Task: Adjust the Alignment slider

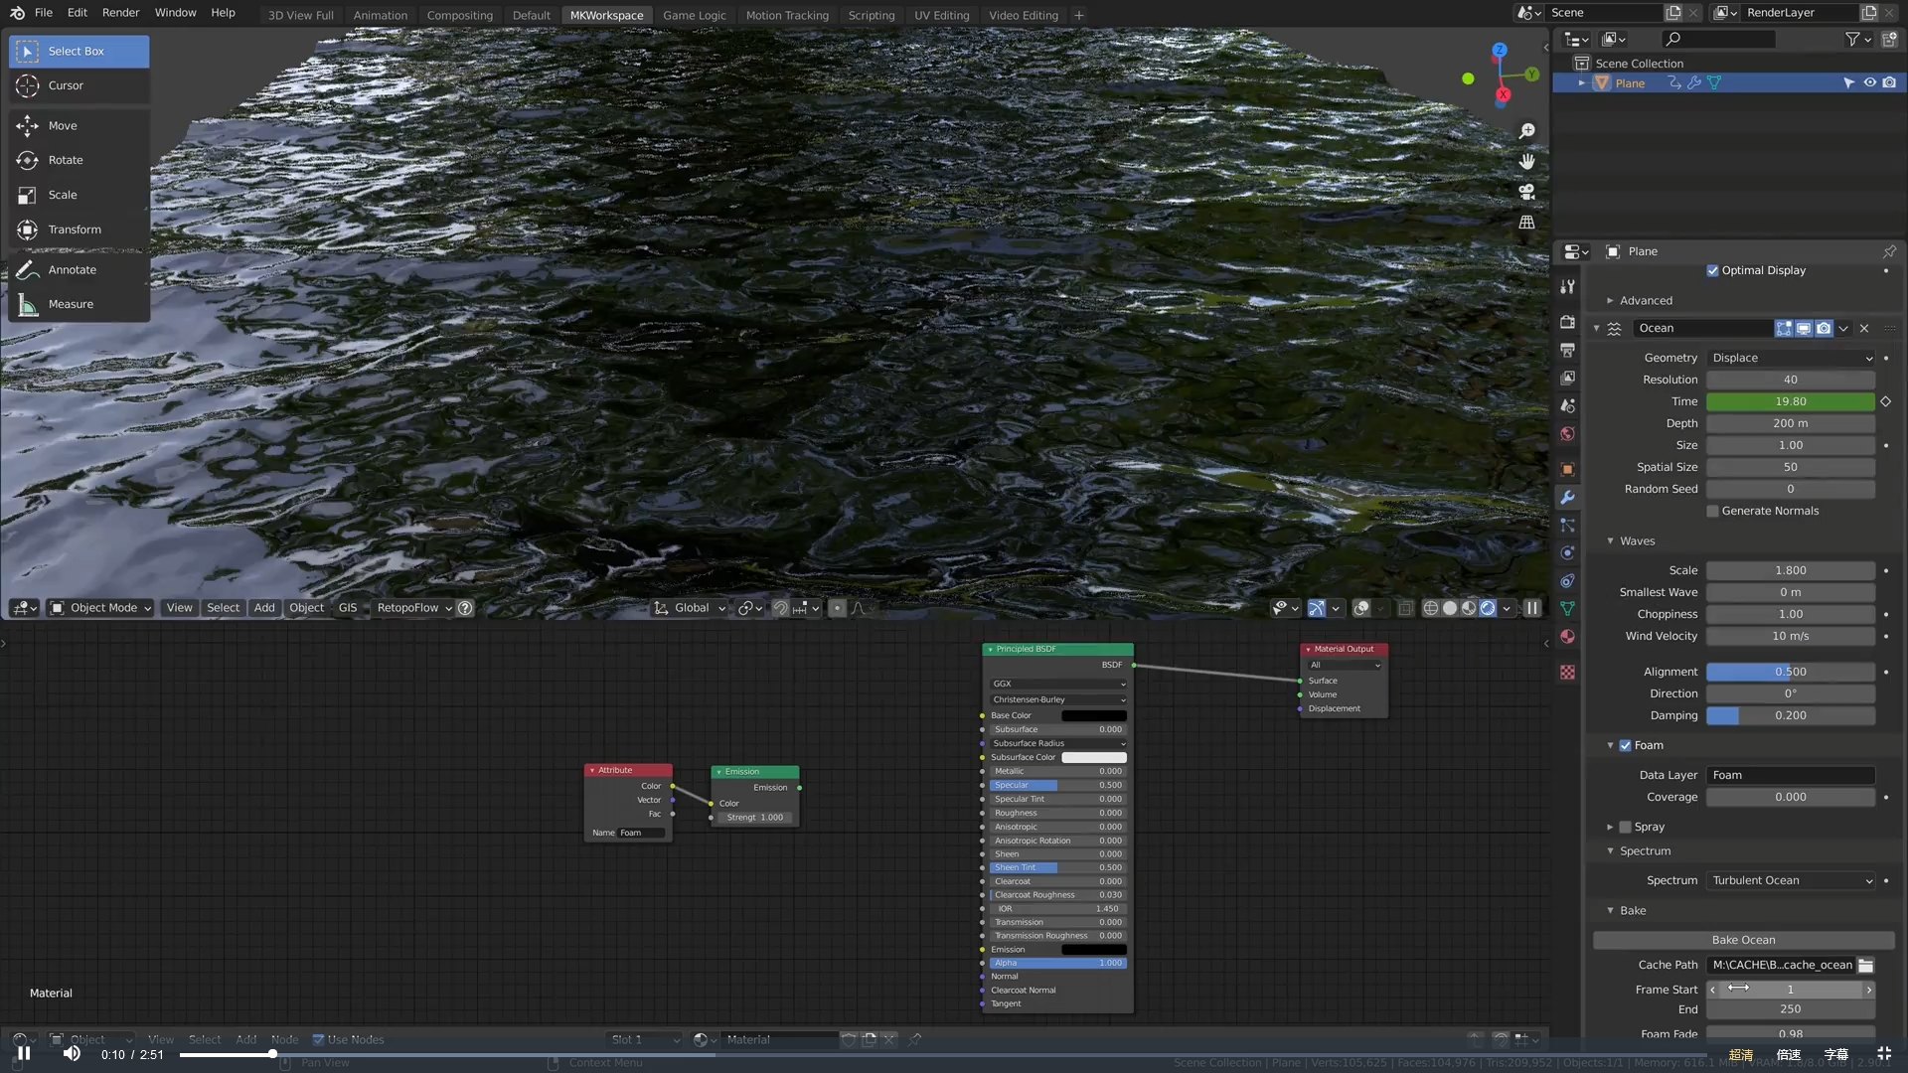Action: pos(1791,672)
